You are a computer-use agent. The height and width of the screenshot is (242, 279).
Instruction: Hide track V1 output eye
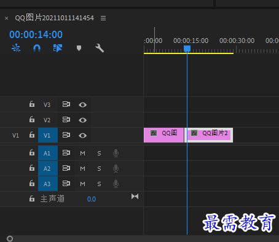tap(82, 136)
